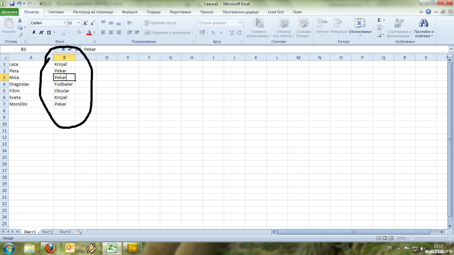Open the Calibri font name dropdown
The height and width of the screenshot is (255, 454).
point(64,23)
